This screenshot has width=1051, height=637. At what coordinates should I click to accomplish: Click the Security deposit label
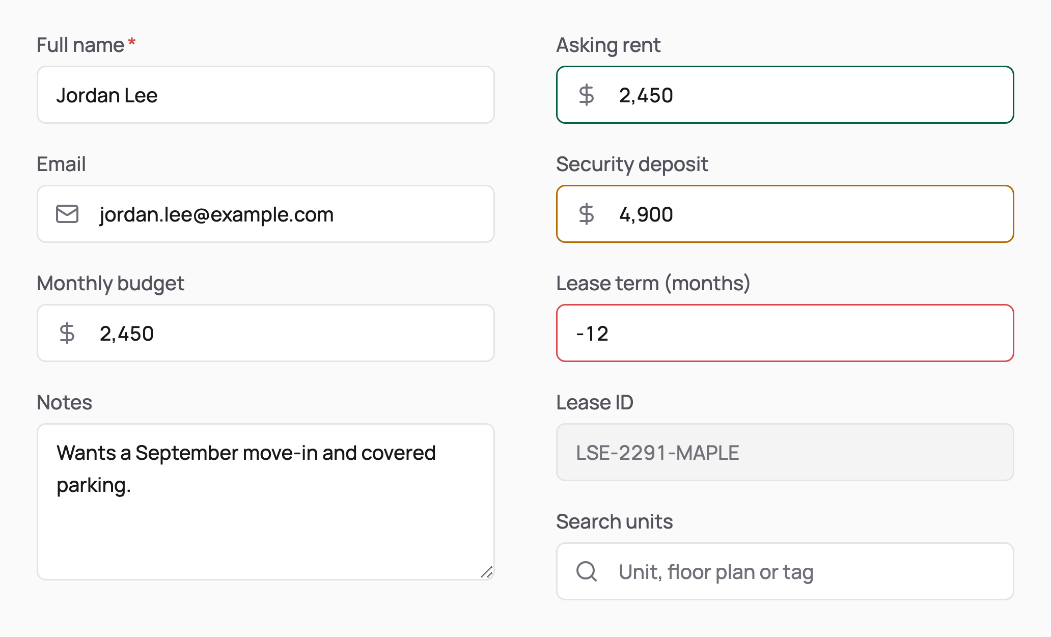tap(632, 164)
